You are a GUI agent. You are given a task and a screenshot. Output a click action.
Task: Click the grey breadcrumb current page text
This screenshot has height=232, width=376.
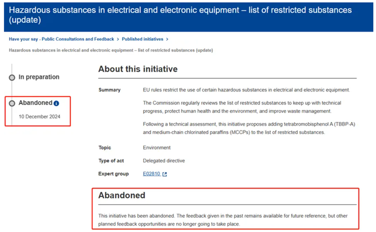111,50
